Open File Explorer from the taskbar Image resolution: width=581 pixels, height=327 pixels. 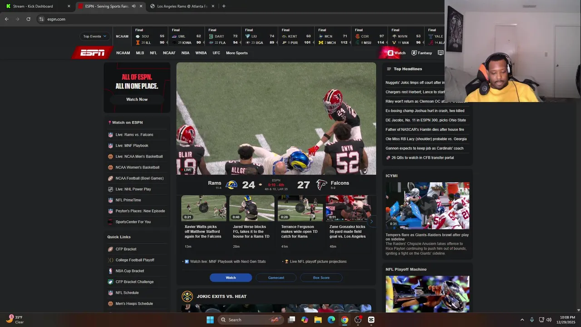pos(318,320)
